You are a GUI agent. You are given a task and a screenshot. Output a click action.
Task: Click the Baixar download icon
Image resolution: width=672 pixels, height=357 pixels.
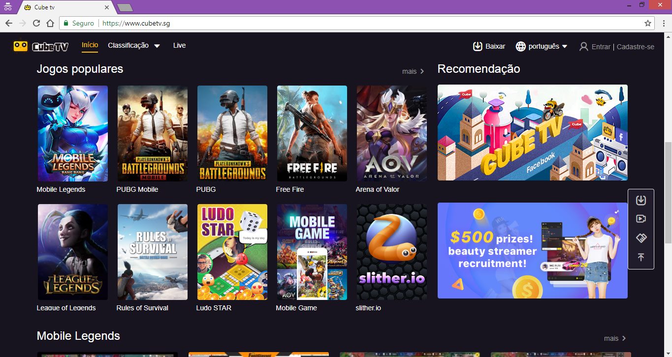tap(478, 46)
